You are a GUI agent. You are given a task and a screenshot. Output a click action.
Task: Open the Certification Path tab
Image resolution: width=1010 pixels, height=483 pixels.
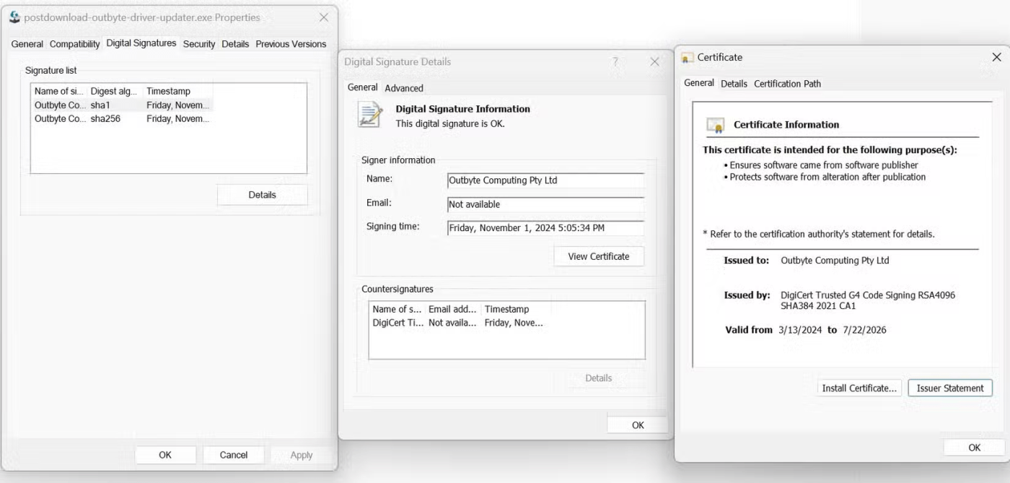pyautogui.click(x=787, y=84)
